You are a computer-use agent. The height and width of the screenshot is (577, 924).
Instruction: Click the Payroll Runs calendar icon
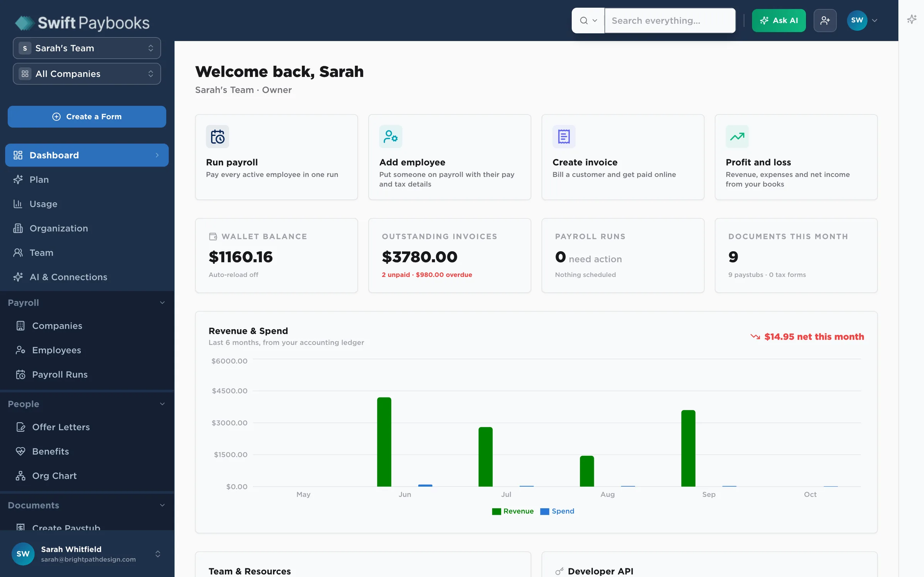click(x=21, y=374)
